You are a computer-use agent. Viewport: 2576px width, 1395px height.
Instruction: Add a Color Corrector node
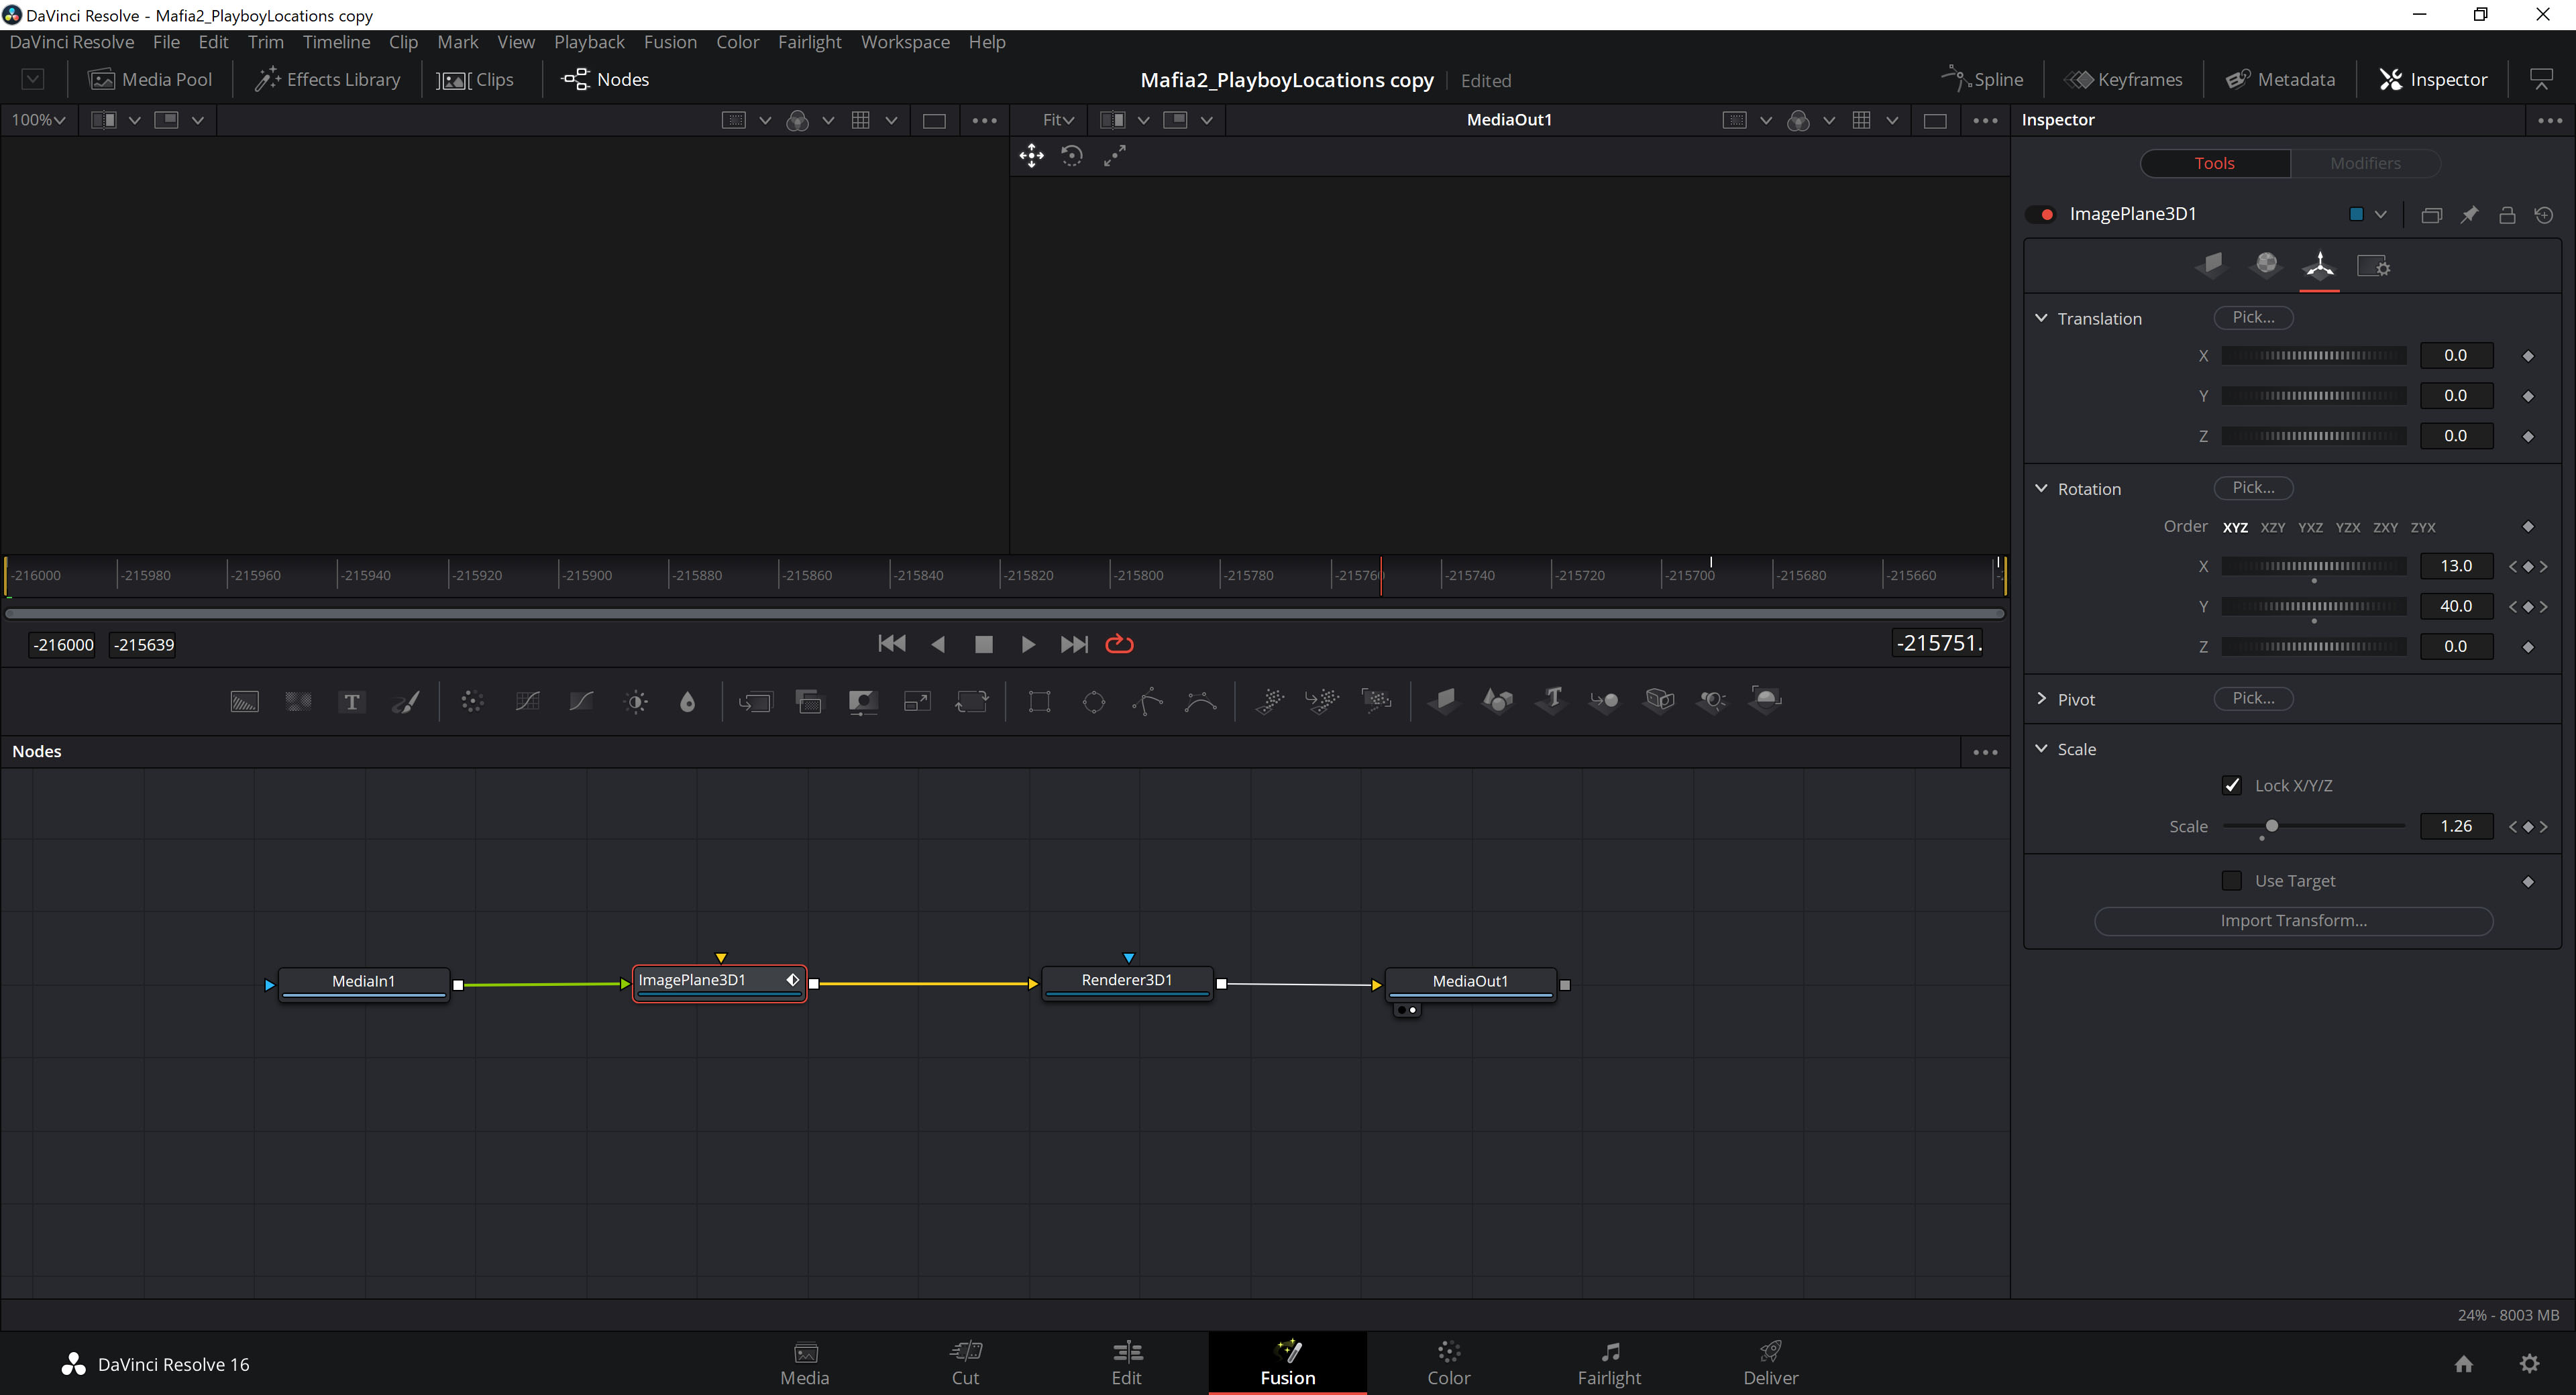point(473,702)
